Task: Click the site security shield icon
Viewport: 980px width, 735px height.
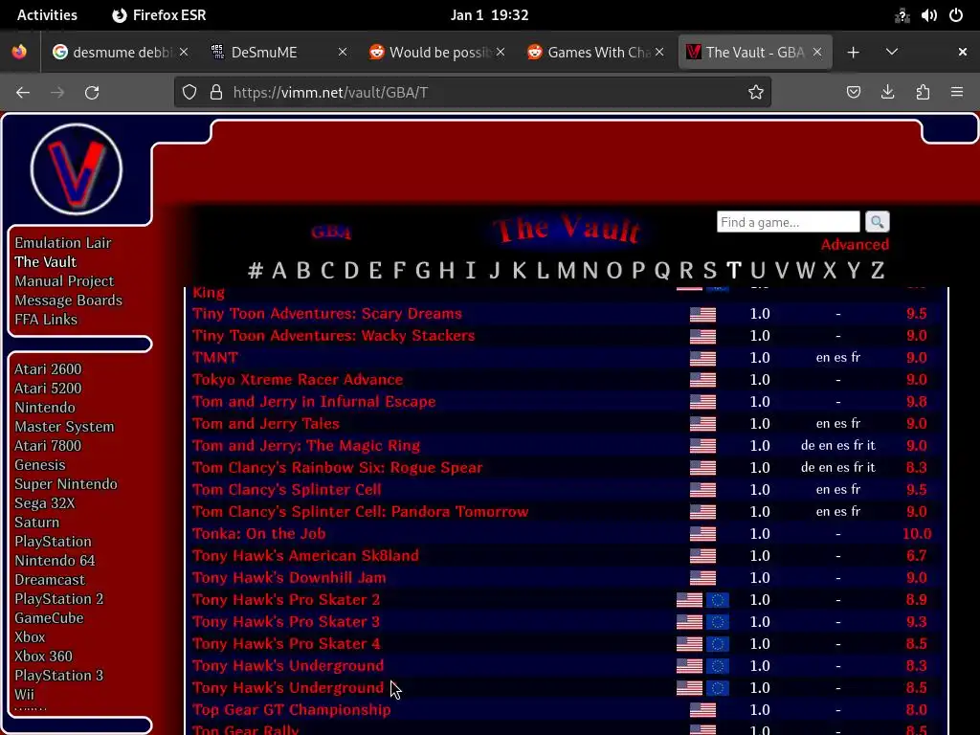Action: pos(189,93)
